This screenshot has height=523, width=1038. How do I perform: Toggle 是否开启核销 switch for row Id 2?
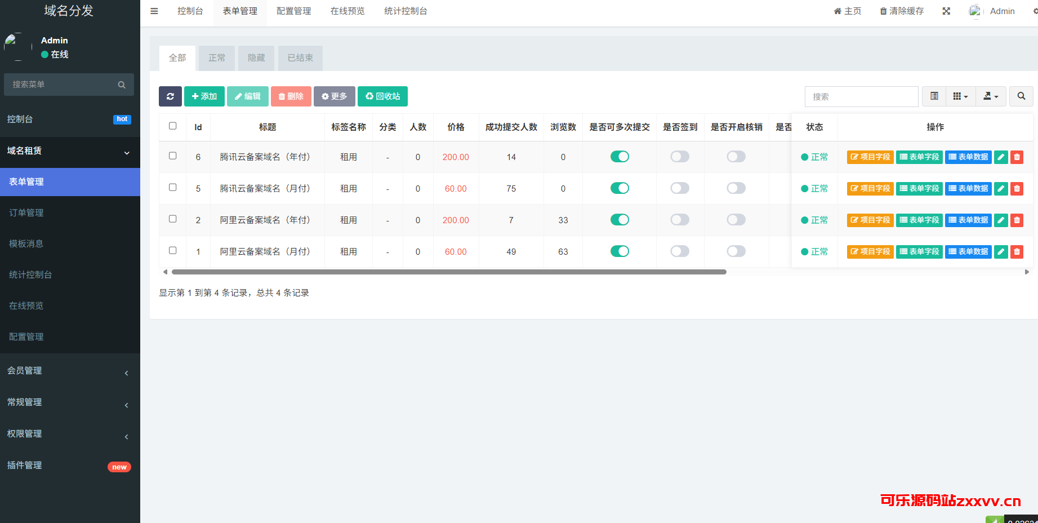pyautogui.click(x=736, y=220)
